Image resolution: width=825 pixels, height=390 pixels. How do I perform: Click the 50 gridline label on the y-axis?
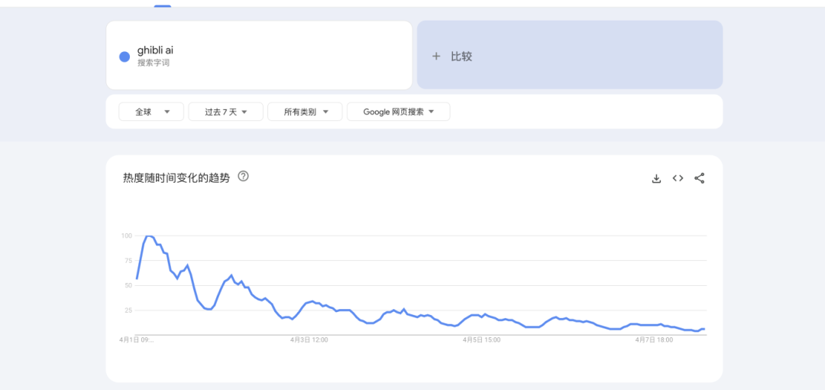point(127,285)
